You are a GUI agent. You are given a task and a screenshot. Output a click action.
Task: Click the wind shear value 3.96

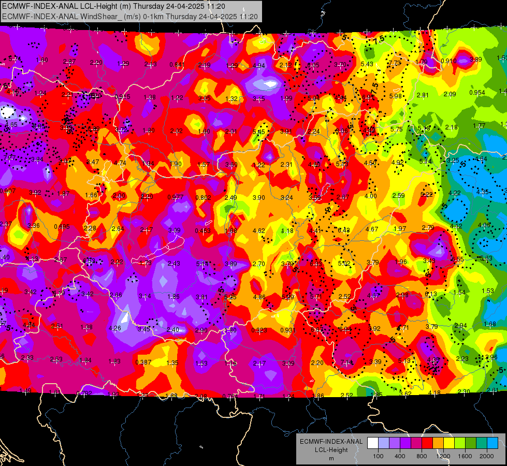click(491, 357)
